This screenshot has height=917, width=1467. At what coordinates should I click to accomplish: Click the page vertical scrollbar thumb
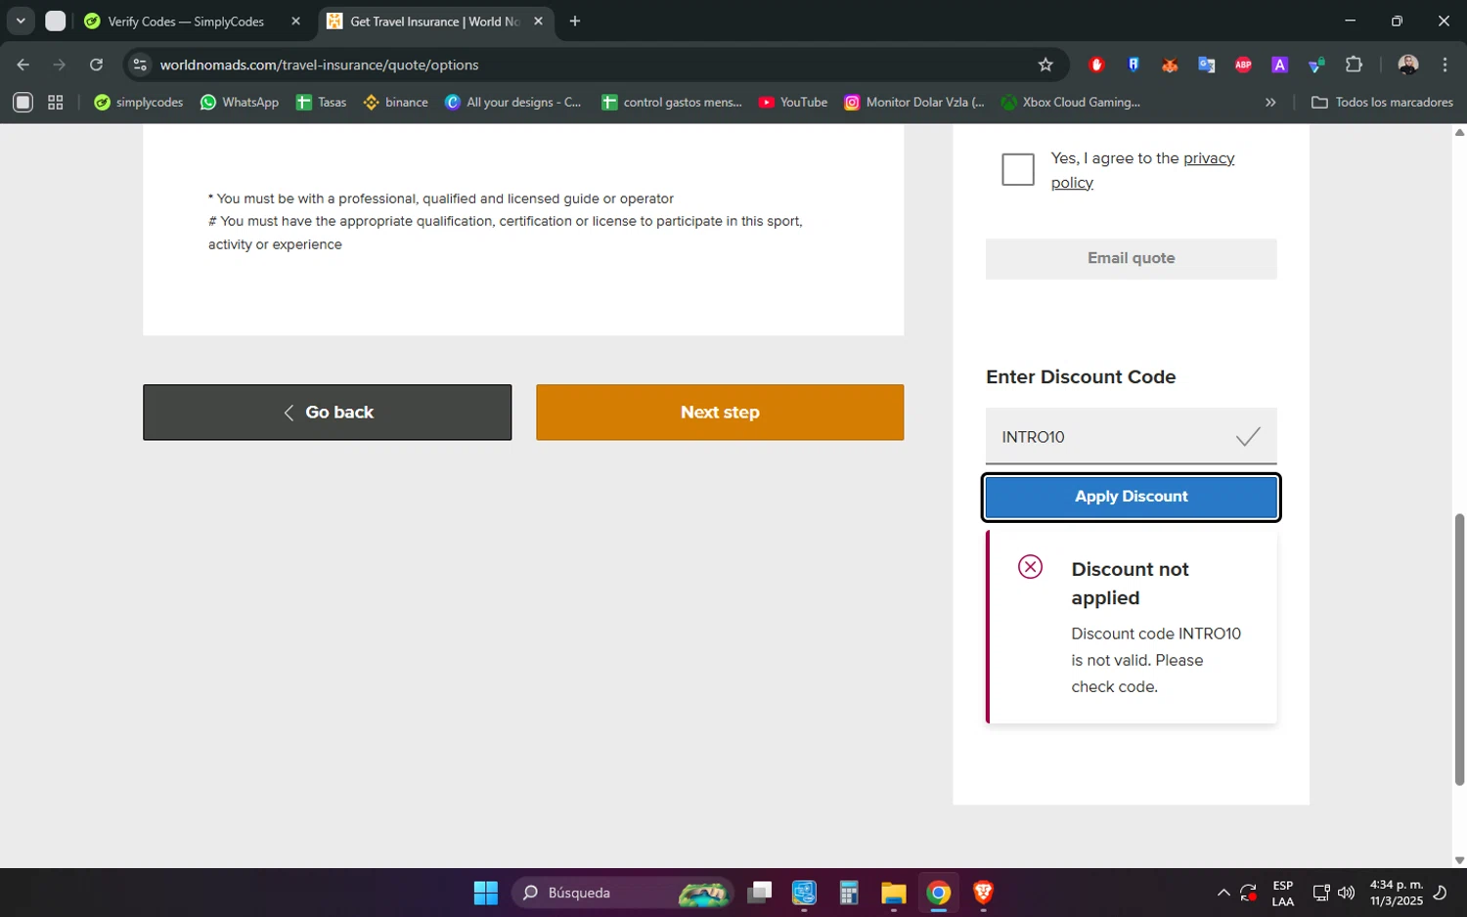(1459, 649)
